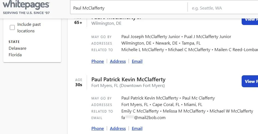Open Address link for Wilmington result
The width and height of the screenshot is (258, 134).
[x=118, y=61]
